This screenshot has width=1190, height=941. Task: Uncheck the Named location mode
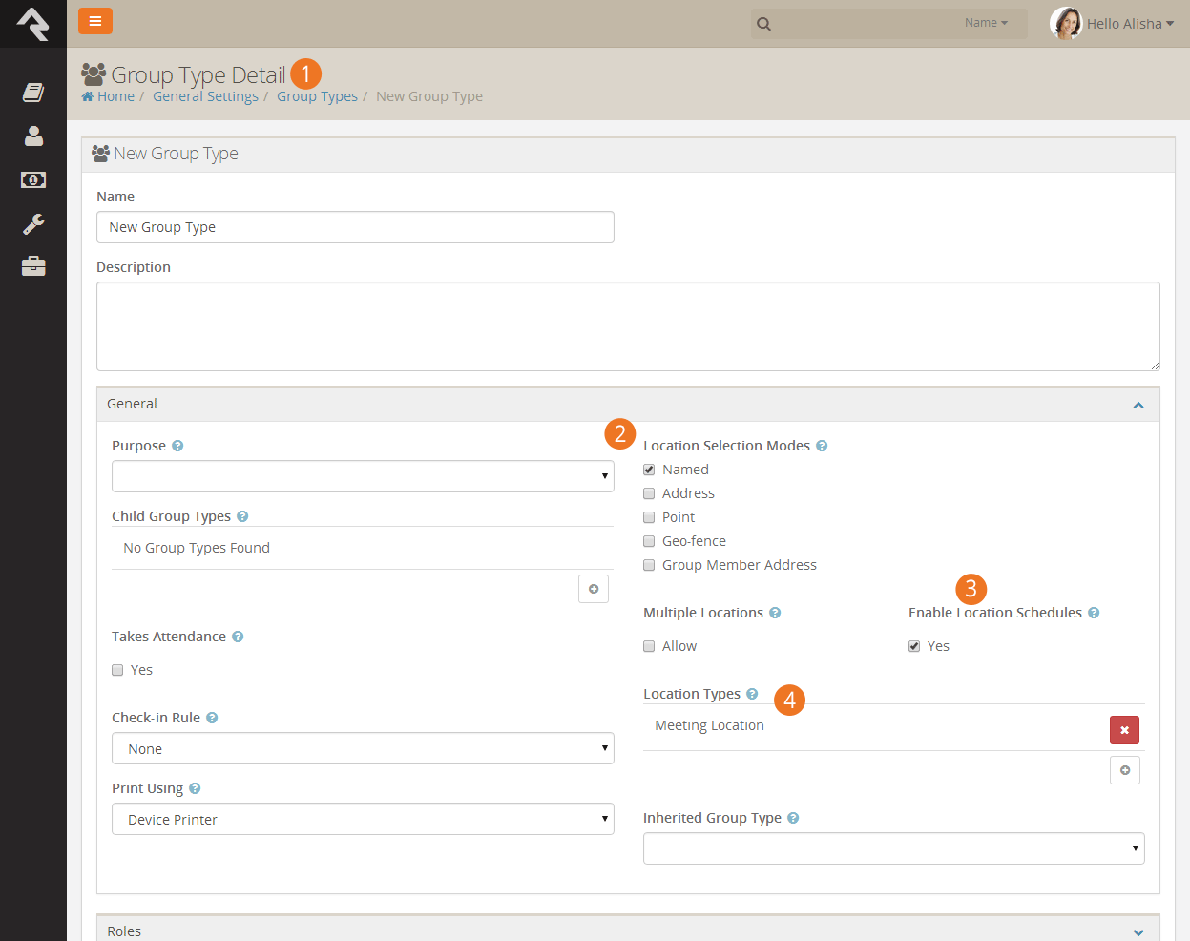point(649,470)
